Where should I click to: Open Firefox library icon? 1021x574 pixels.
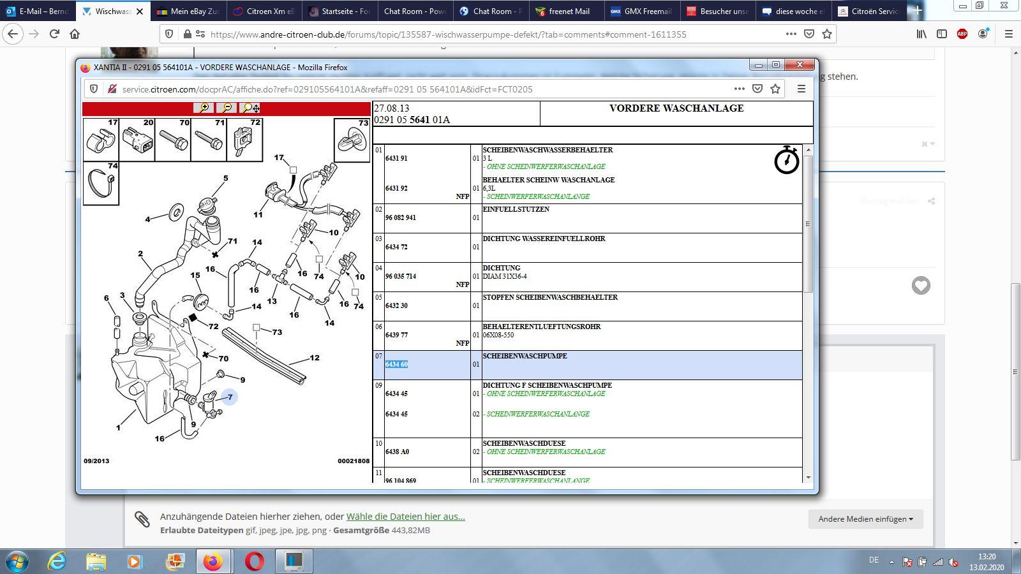click(921, 34)
